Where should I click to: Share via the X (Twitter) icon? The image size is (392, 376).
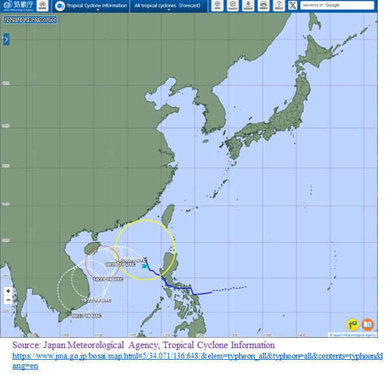[293, 5]
